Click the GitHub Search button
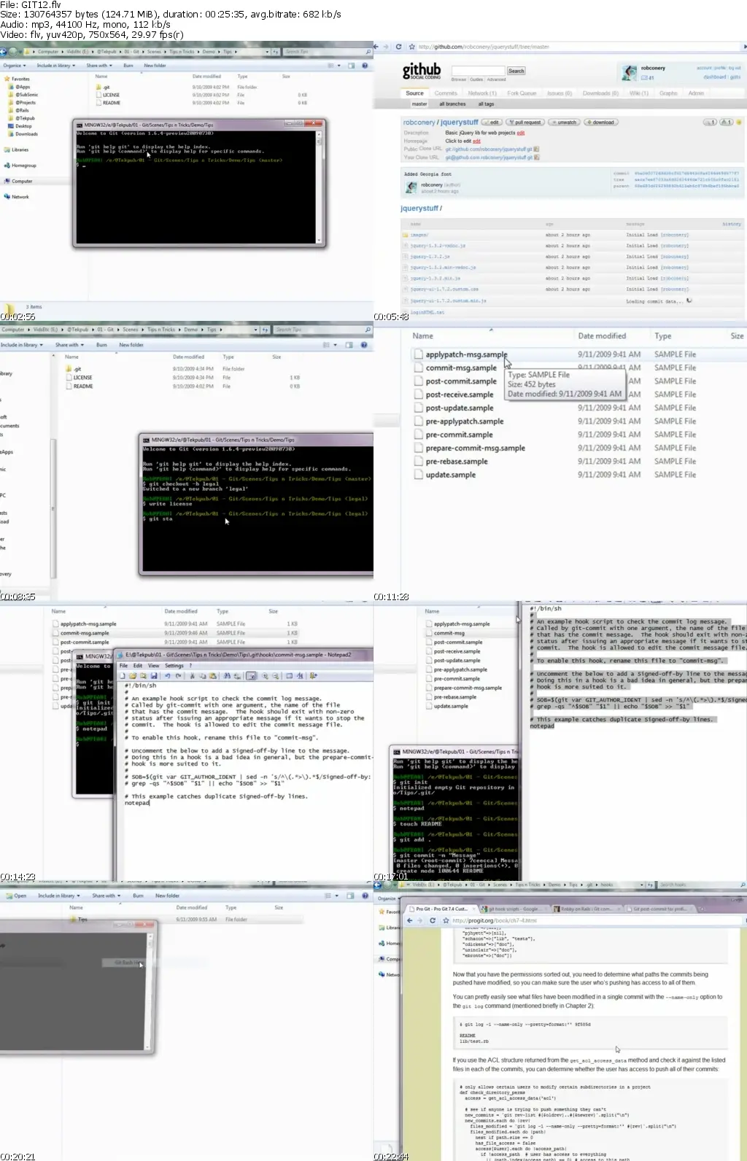 (516, 71)
